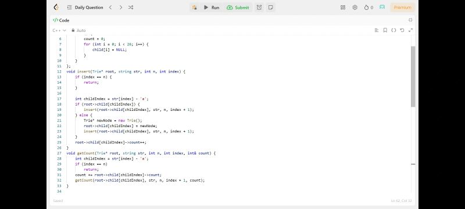Open the C++ language dropdown
Screen dimensions: 465x209
tap(59, 30)
